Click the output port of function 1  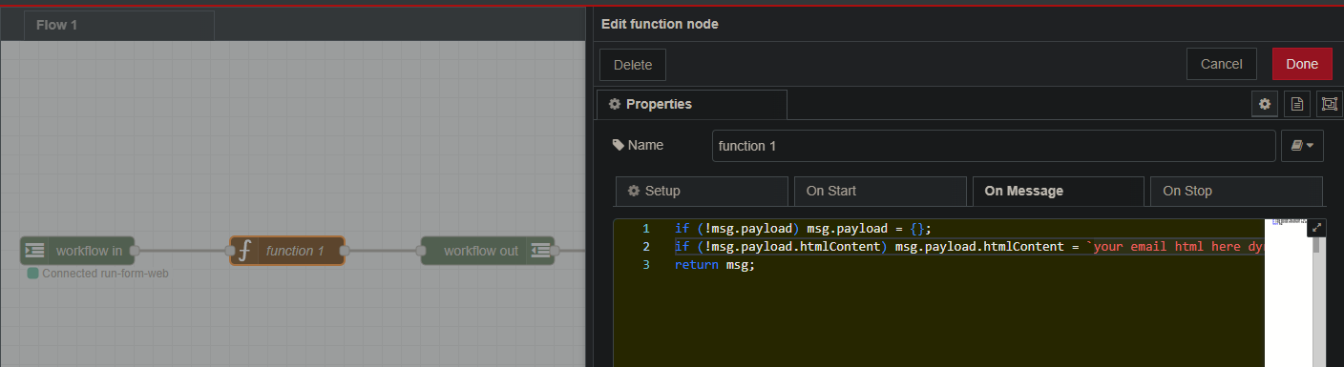(x=345, y=251)
